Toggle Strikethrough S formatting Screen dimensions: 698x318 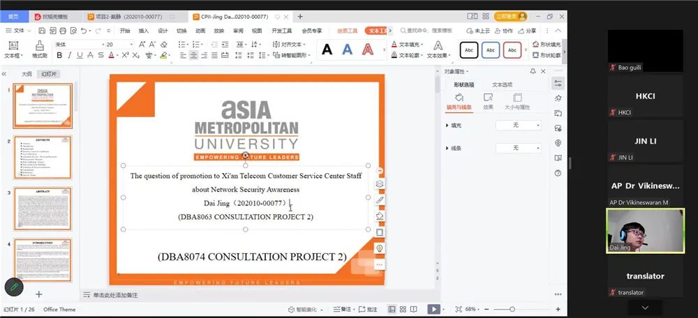pos(101,56)
